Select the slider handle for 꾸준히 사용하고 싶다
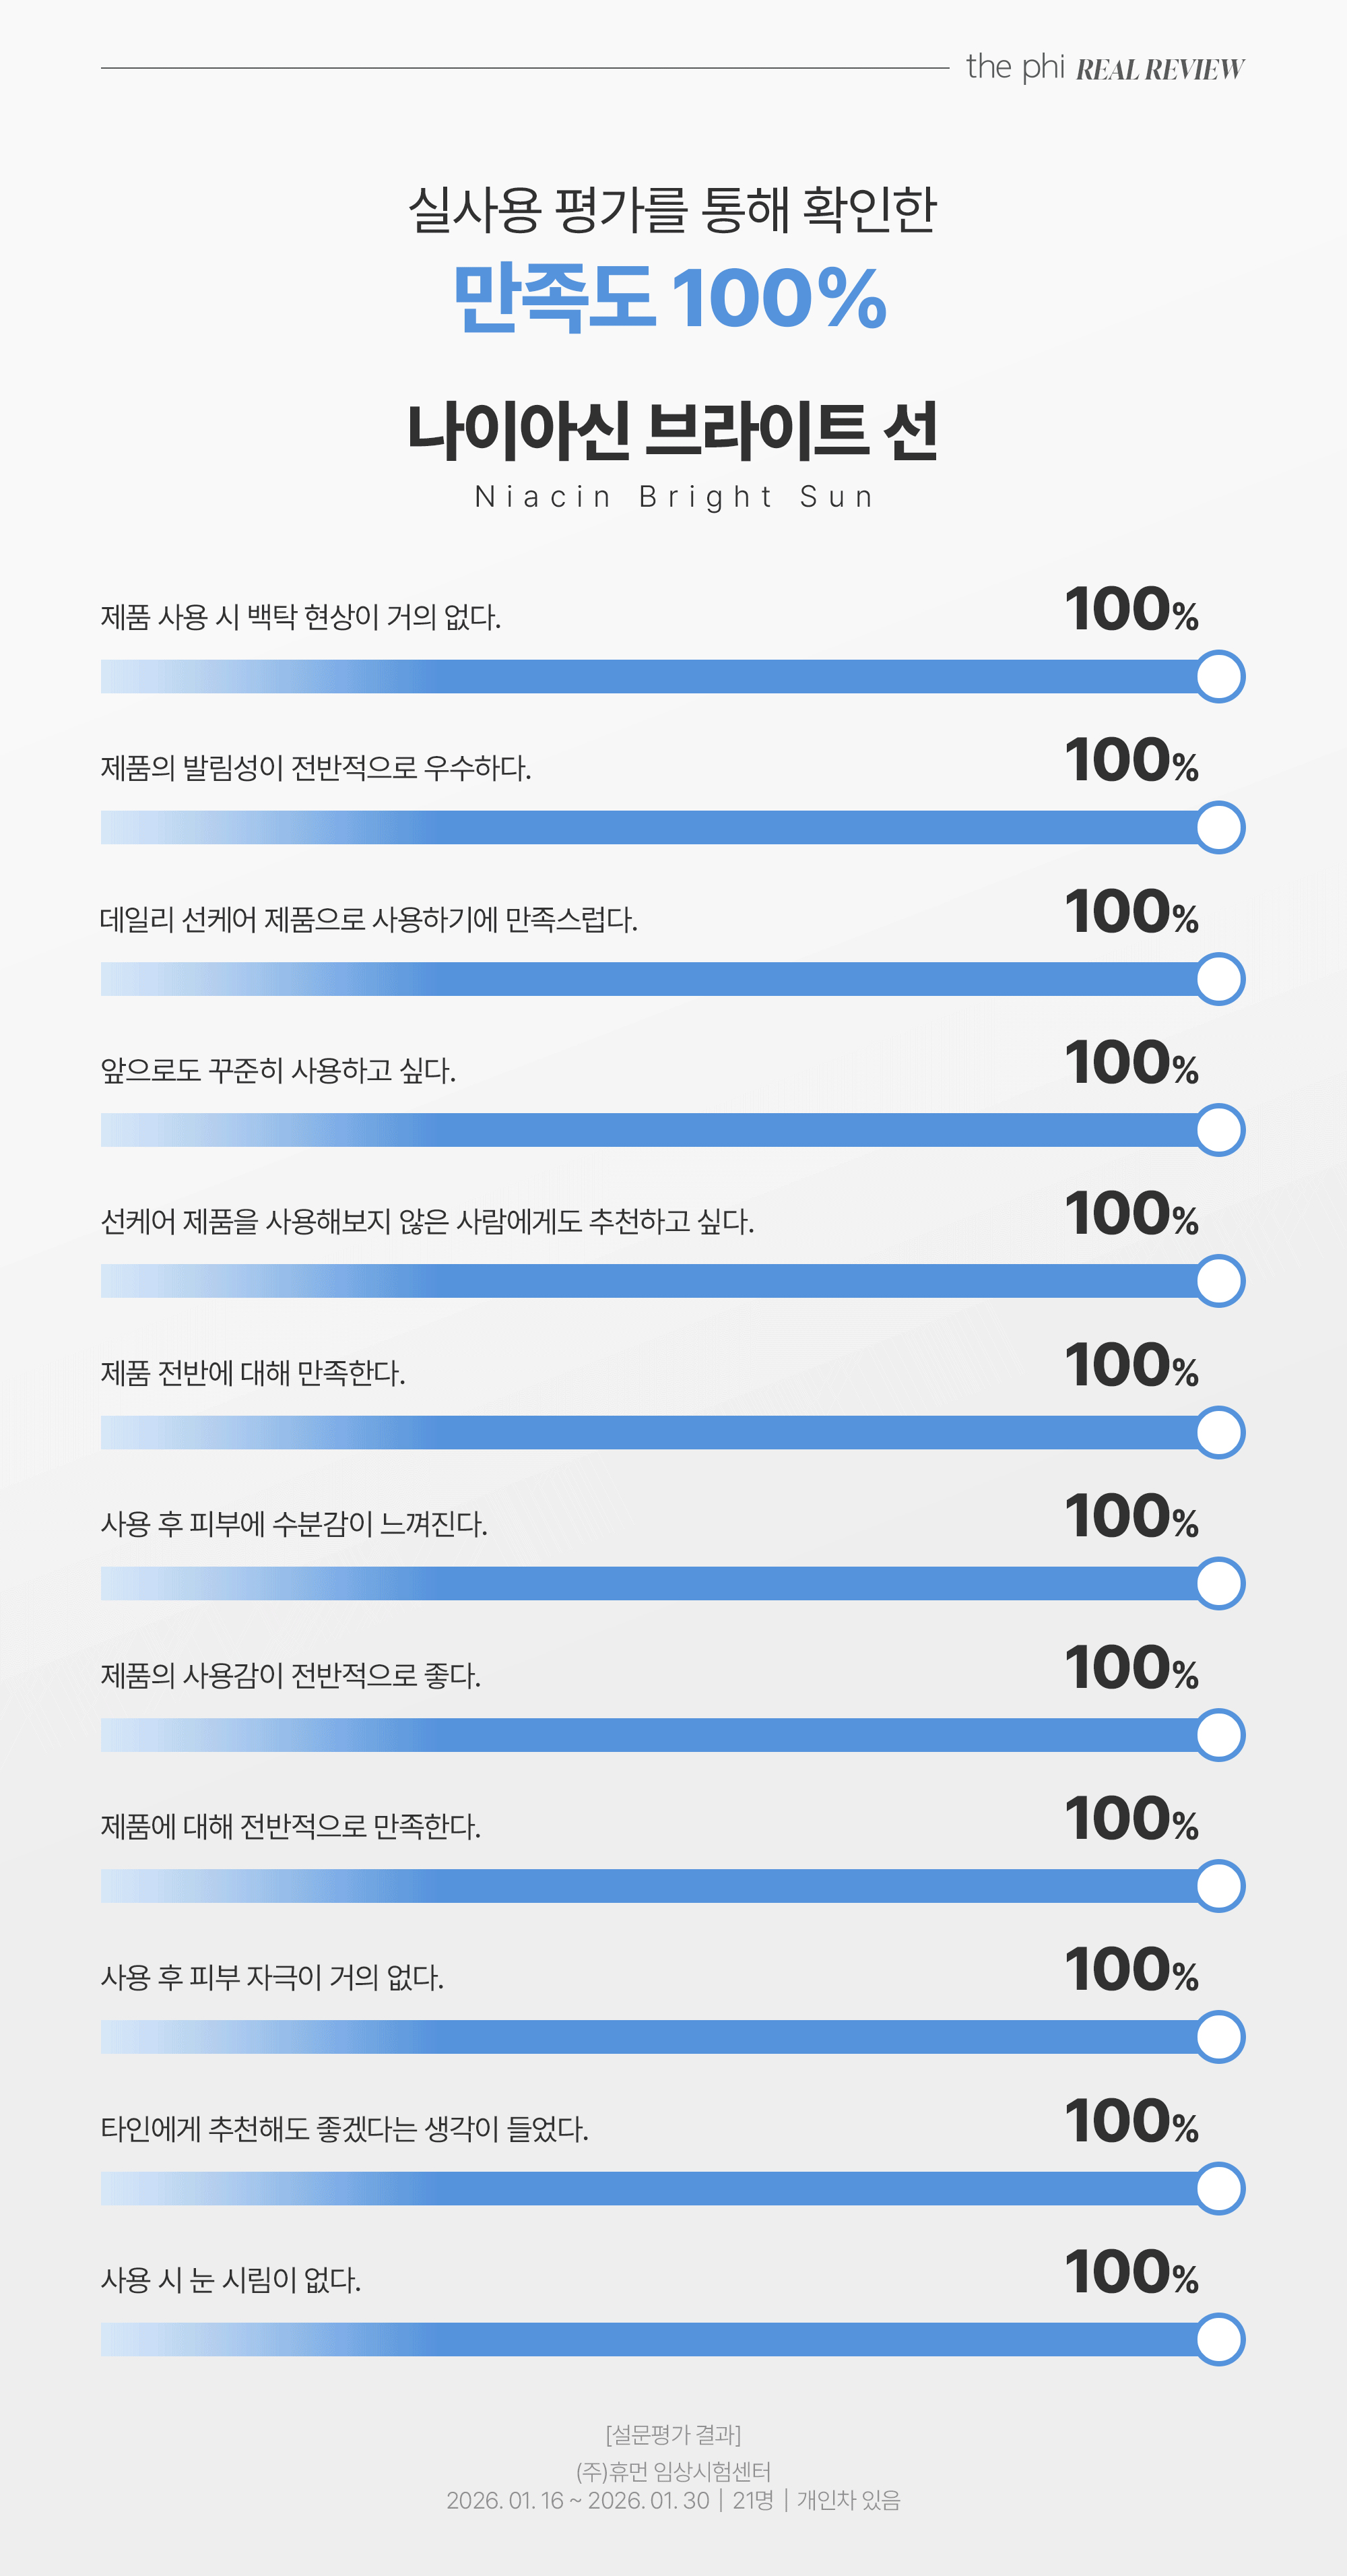This screenshot has width=1347, height=2576. coord(1219,1130)
